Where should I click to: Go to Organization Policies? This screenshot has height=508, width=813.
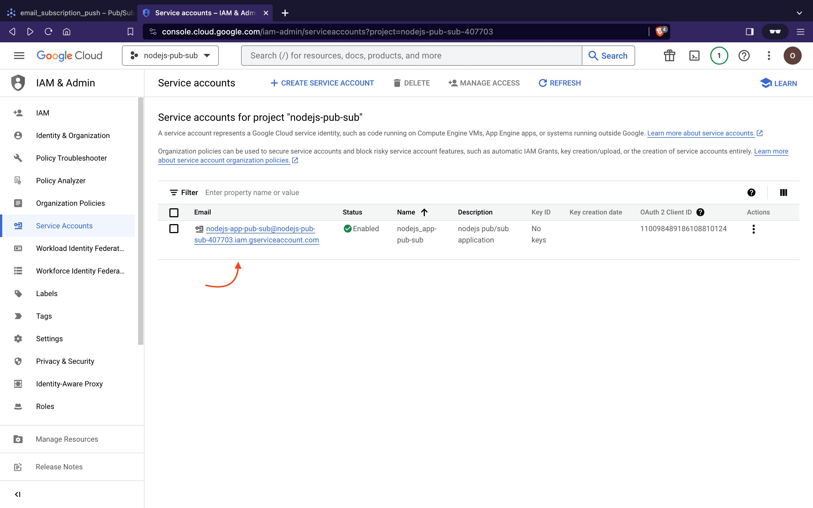coord(67,203)
